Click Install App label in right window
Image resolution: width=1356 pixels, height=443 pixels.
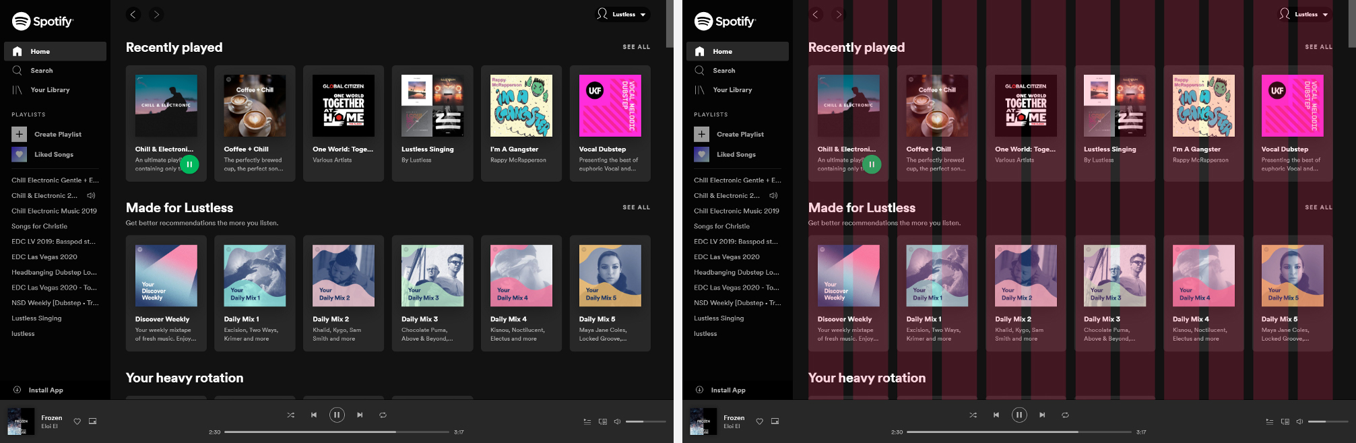click(728, 390)
